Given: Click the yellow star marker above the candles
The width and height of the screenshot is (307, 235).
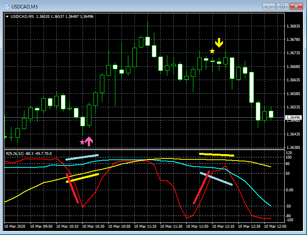Looking at the screenshot, I should pos(212,51).
